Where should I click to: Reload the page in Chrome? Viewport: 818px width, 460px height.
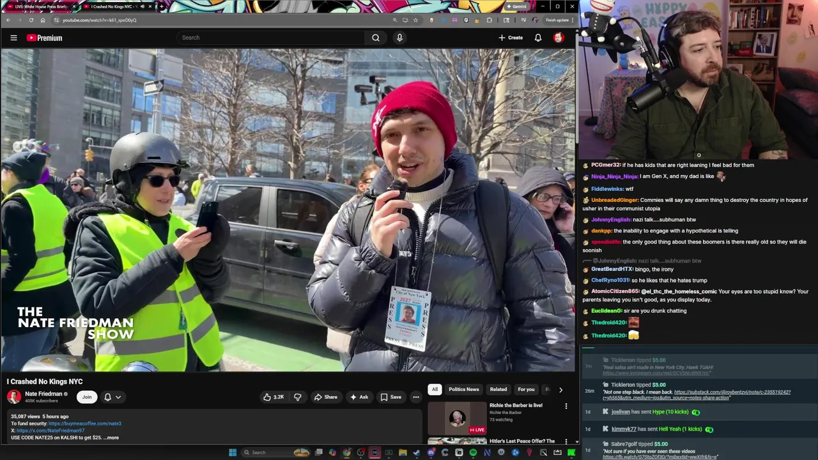tap(31, 20)
